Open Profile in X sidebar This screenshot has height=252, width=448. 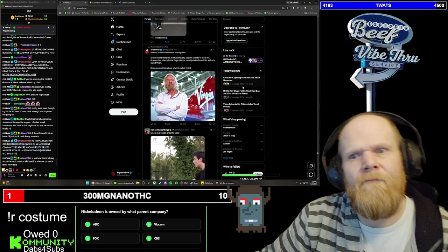tap(117, 94)
